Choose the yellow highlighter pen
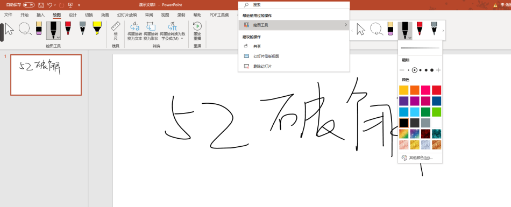Screen dimensions: 511x207 [x=97, y=28]
